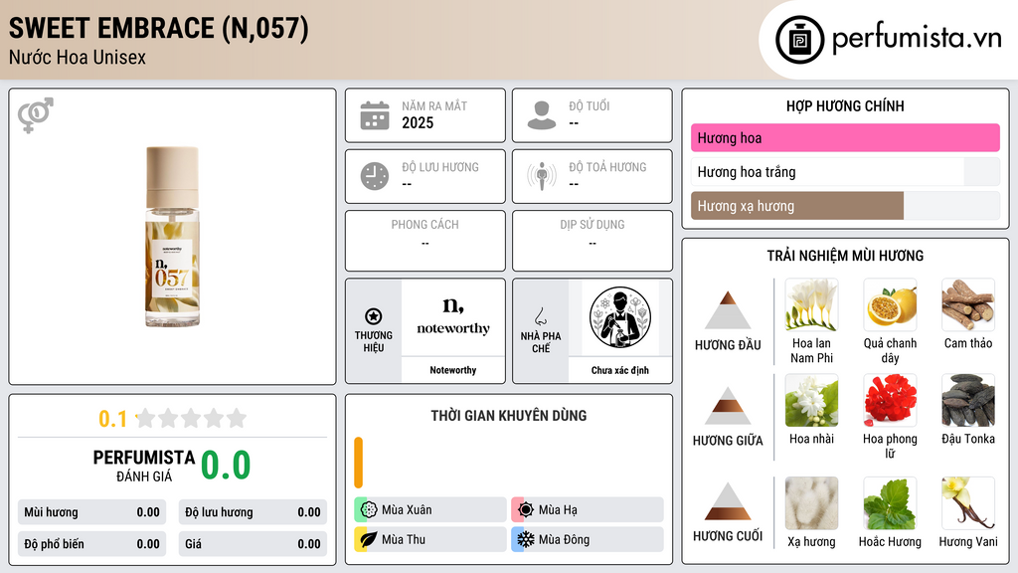Click the clock icon for Độ lưu hương
The height and width of the screenshot is (573, 1018).
pyautogui.click(x=375, y=176)
